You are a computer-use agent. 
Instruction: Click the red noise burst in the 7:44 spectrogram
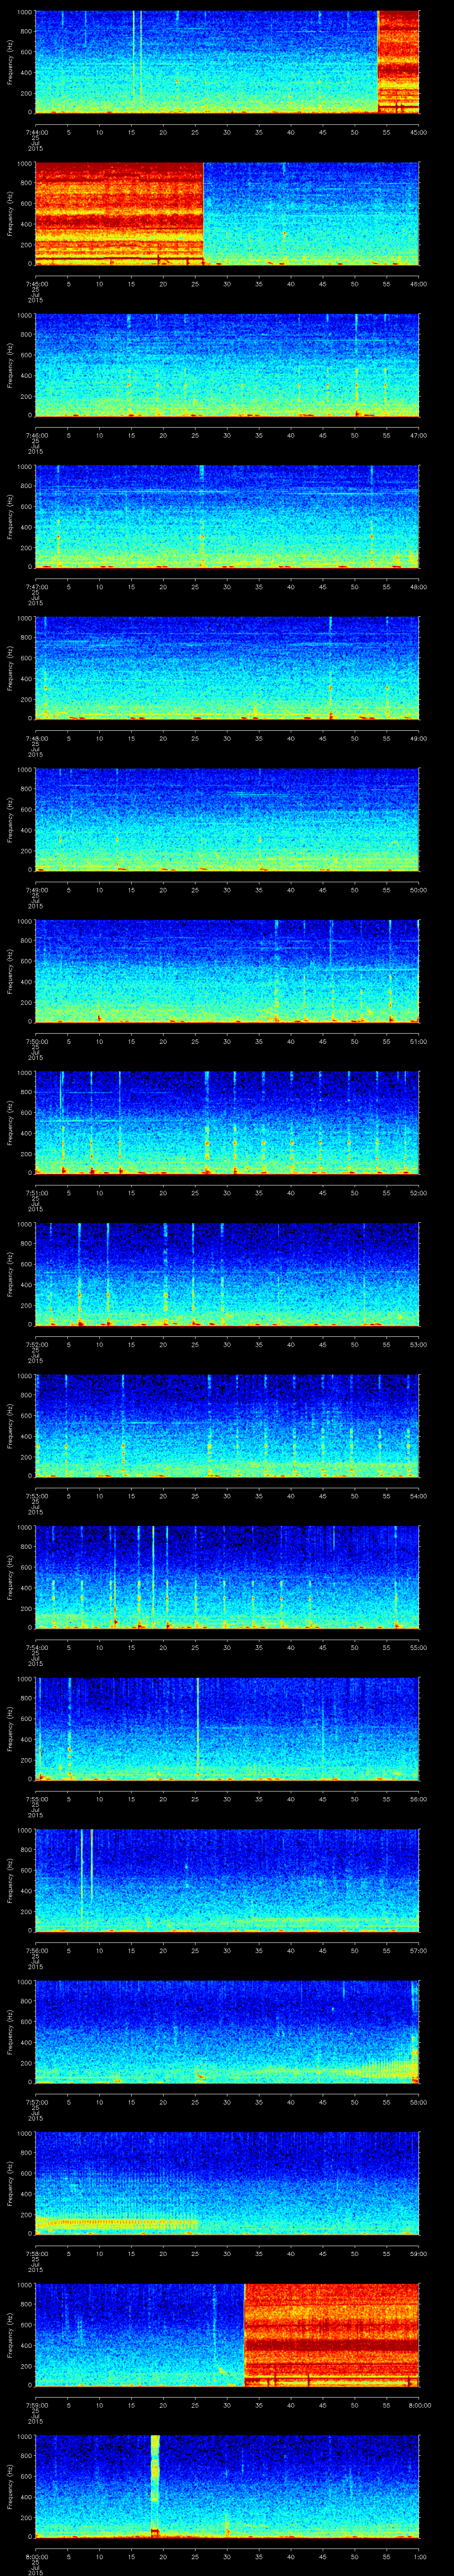pos(397,60)
